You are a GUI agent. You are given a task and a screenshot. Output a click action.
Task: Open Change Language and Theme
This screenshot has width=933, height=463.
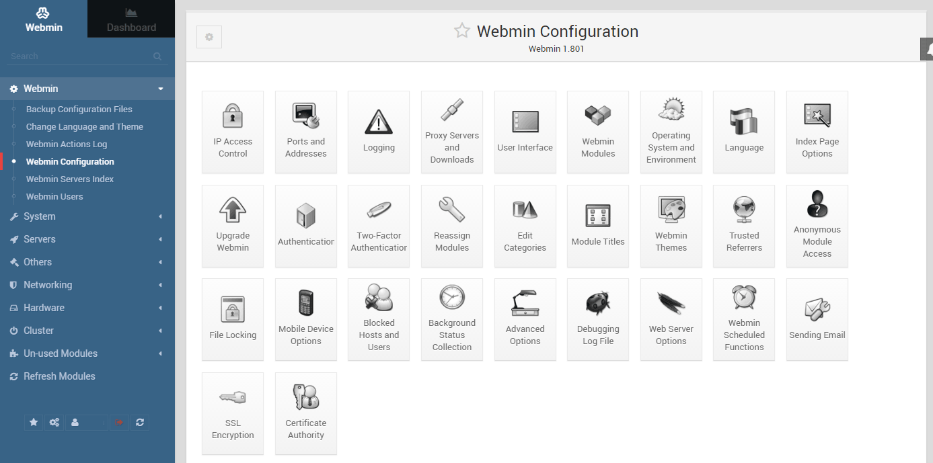85,126
